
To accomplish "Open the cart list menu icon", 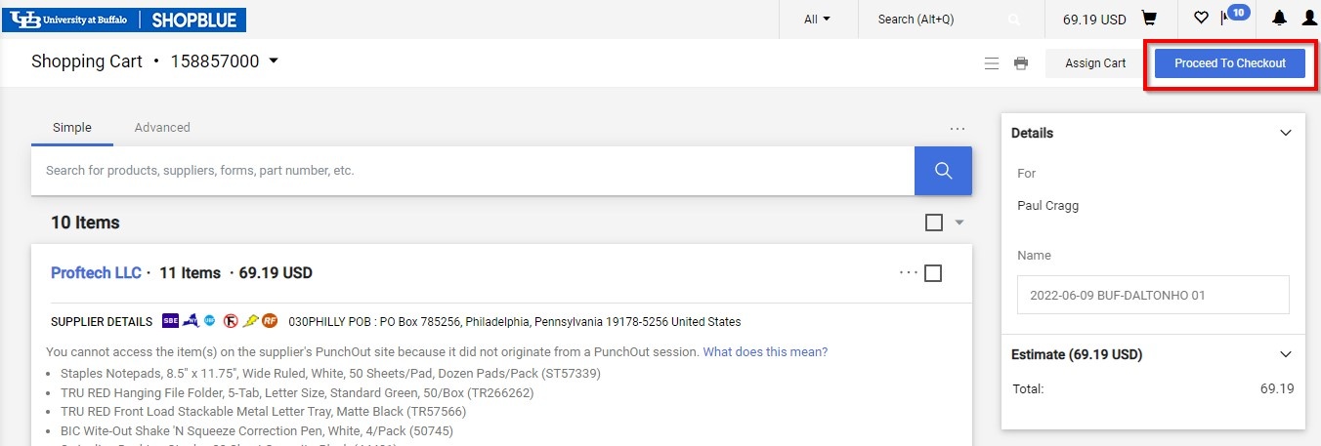I will 992,63.
